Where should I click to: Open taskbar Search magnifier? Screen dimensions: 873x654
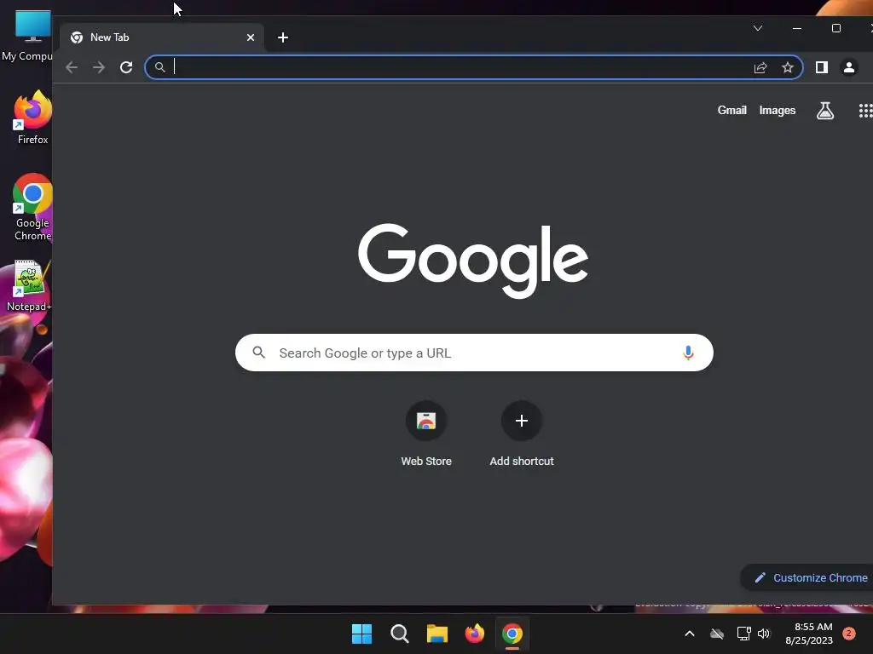pyautogui.click(x=399, y=634)
